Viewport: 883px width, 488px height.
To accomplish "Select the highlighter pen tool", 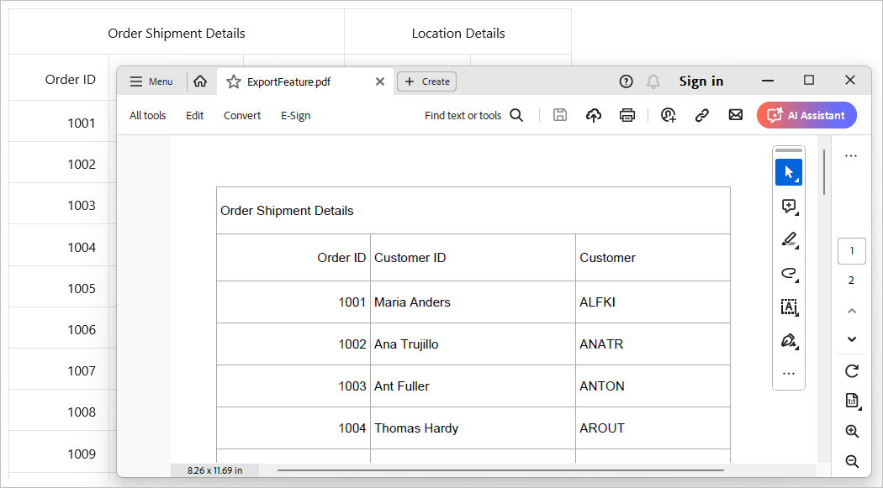I will (788, 239).
